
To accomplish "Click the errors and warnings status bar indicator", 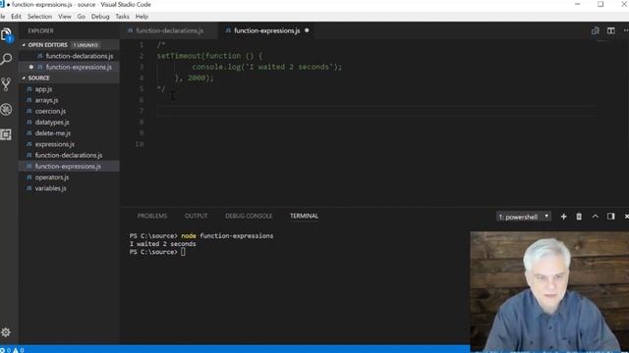I will pyautogui.click(x=12, y=350).
